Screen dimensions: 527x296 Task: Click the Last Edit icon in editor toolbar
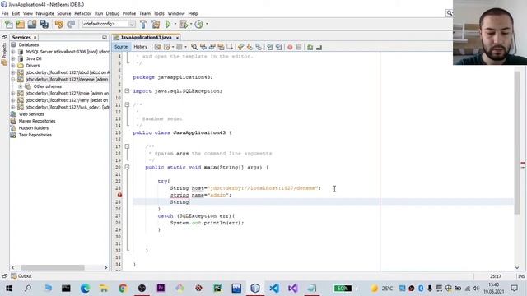tap(157, 47)
